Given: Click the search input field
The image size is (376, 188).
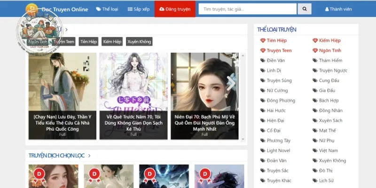Looking at the screenshot, I should 248,9.
